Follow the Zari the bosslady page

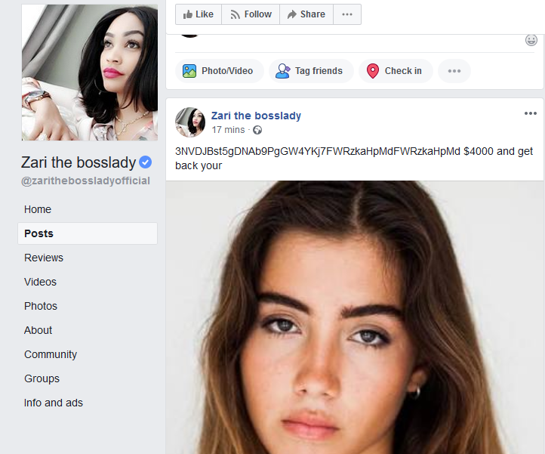[x=251, y=14]
